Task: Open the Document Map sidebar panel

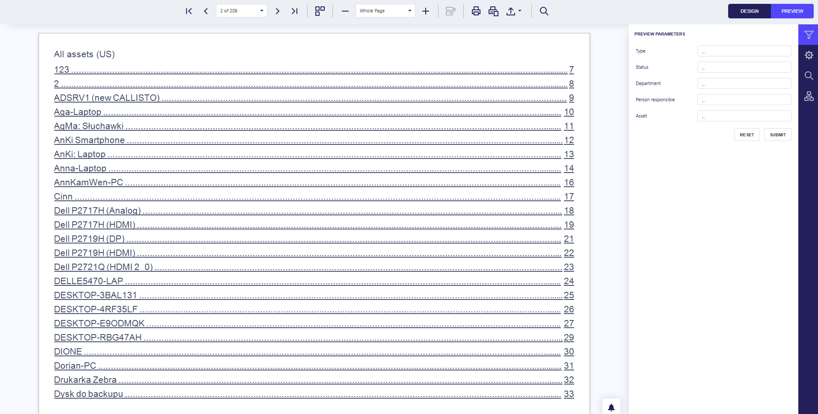Action: [x=809, y=97]
